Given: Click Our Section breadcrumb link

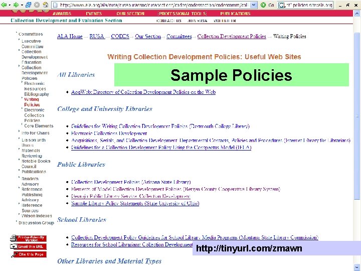Looking at the screenshot, I should (x=148, y=37).
